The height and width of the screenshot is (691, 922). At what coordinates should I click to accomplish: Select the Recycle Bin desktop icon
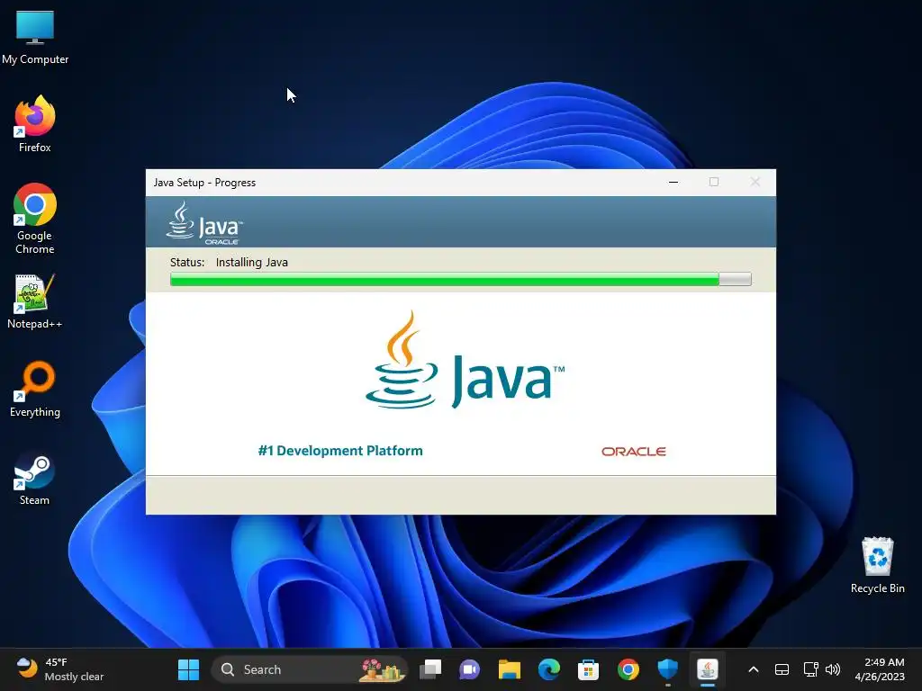[x=877, y=565]
